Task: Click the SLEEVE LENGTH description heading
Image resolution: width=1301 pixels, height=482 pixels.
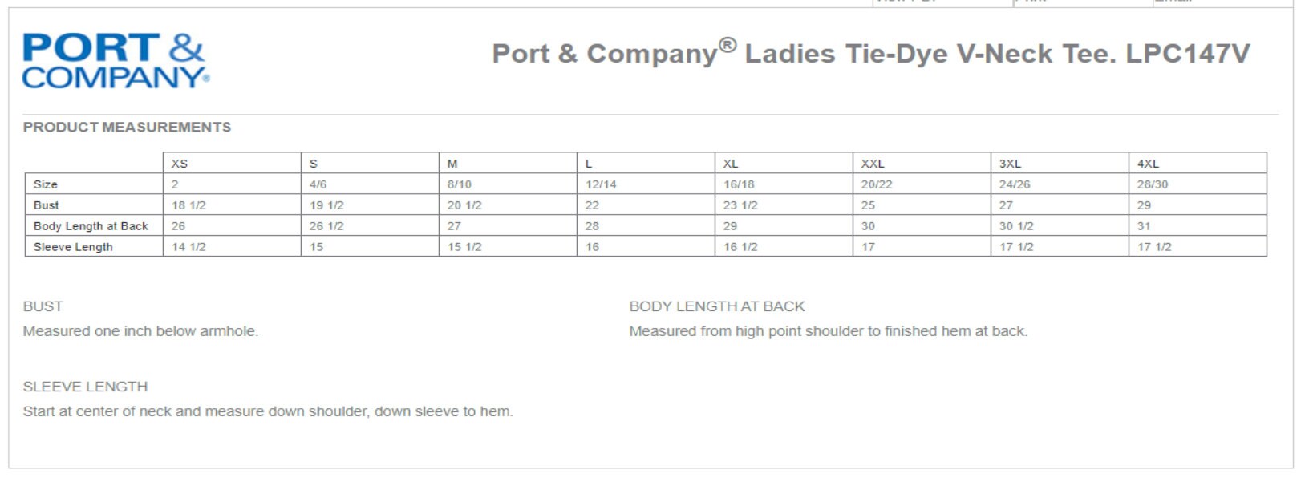Action: pos(85,387)
